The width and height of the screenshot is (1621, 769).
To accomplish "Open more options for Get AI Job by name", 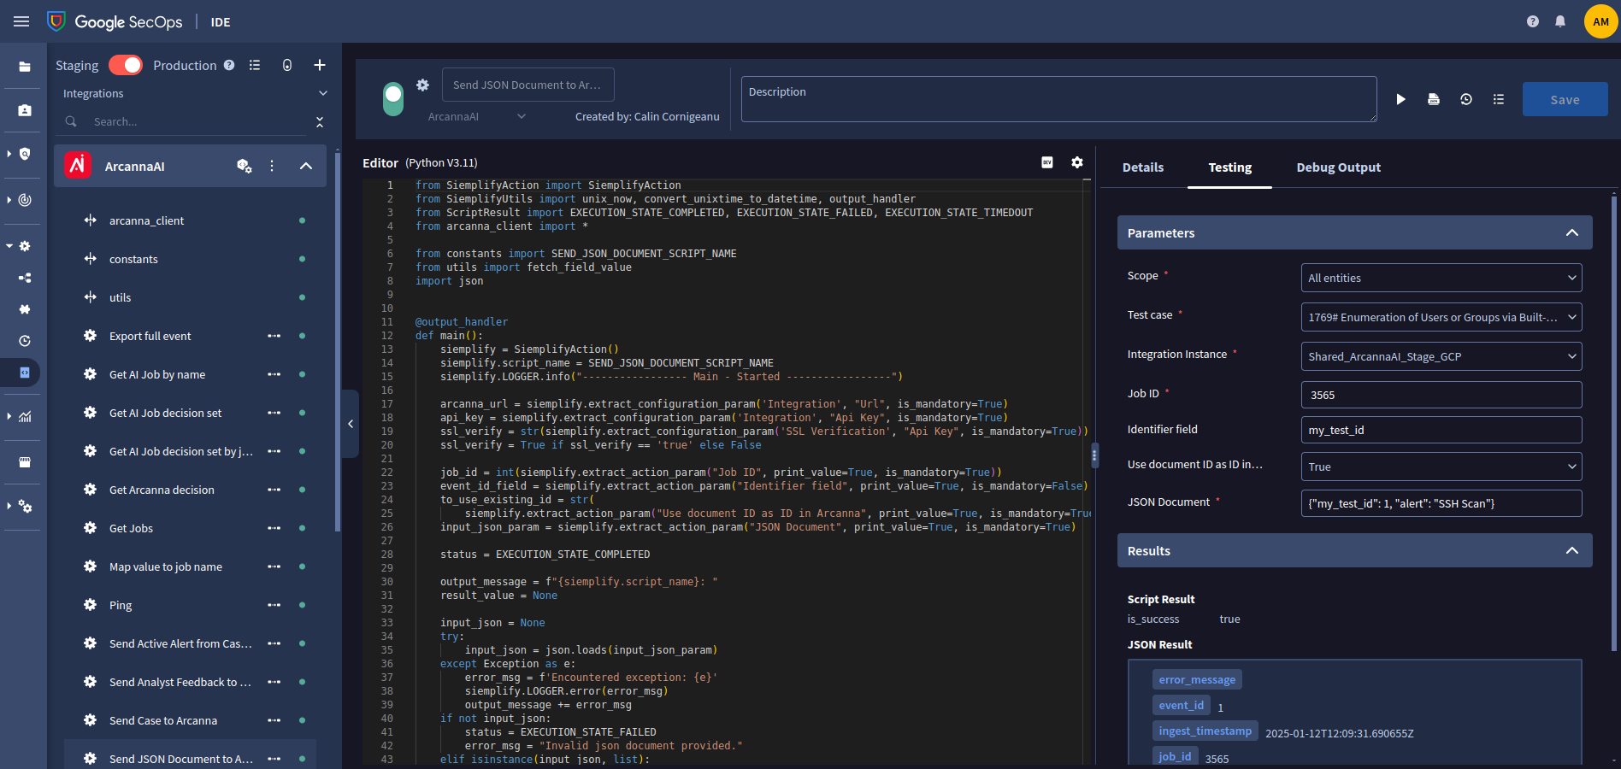I will point(274,374).
